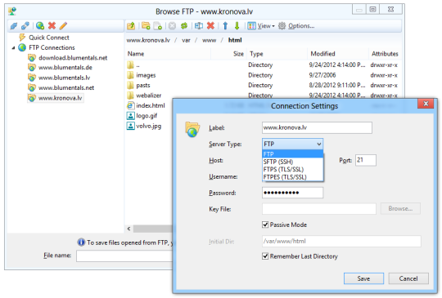Click the Connect plug icon in the left toolbar
This screenshot has height=298, width=442.
pyautogui.click(x=14, y=26)
